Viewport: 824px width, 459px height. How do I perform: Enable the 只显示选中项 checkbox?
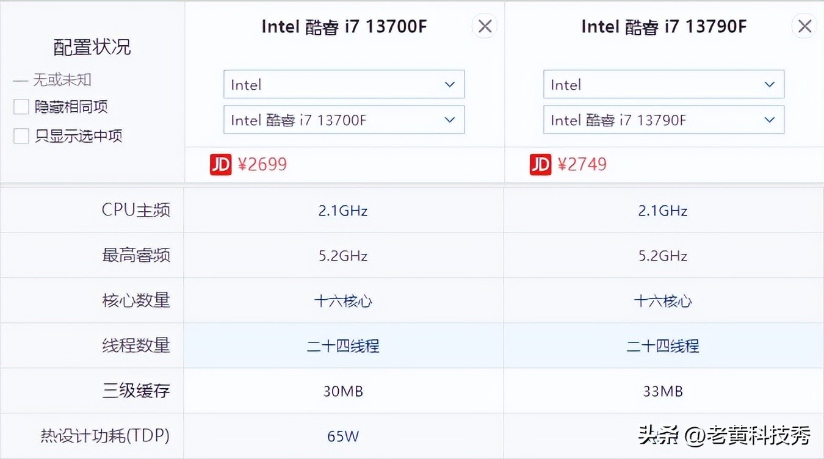click(x=21, y=136)
